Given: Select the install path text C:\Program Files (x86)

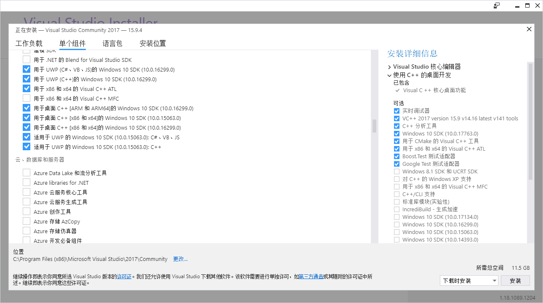Looking at the screenshot, I should 90,259.
